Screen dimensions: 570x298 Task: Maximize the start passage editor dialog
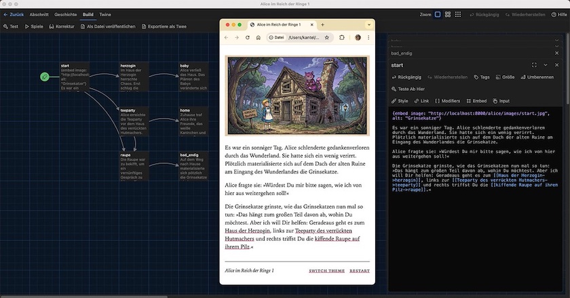[x=535, y=65]
